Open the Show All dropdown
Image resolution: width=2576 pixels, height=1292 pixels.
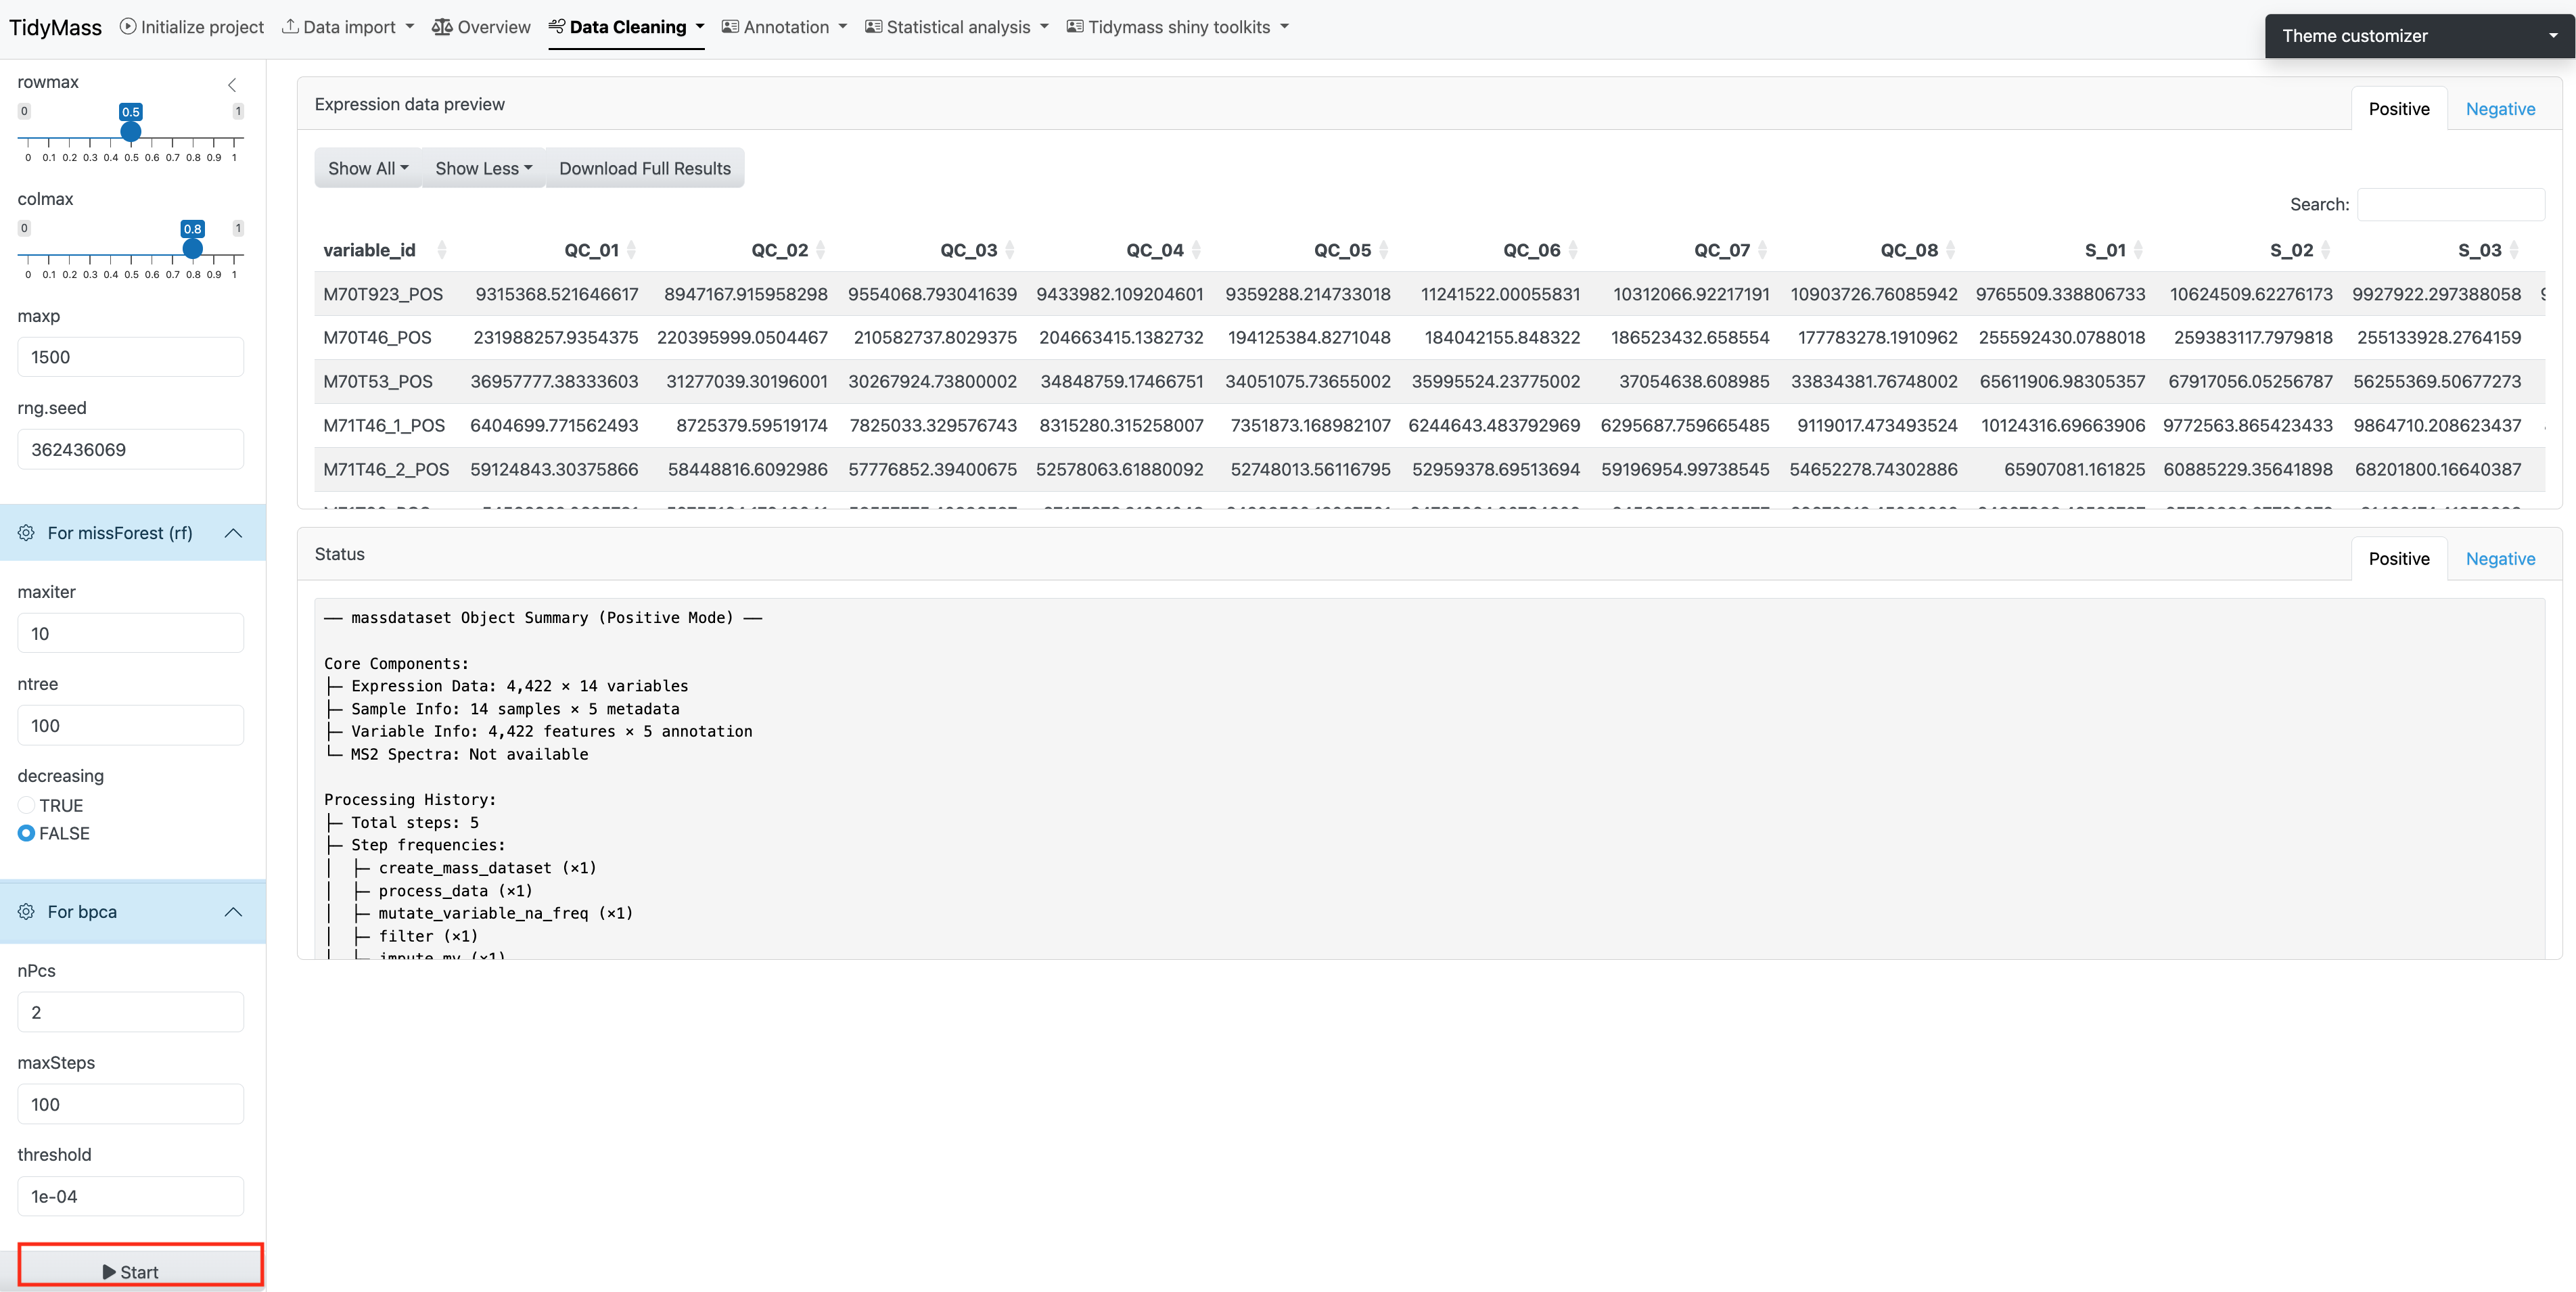(368, 168)
